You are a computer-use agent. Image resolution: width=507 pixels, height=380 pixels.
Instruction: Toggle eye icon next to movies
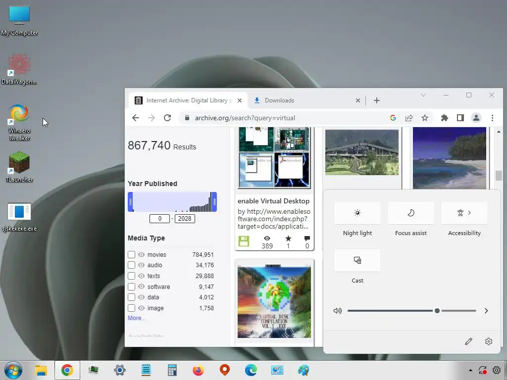(x=141, y=255)
